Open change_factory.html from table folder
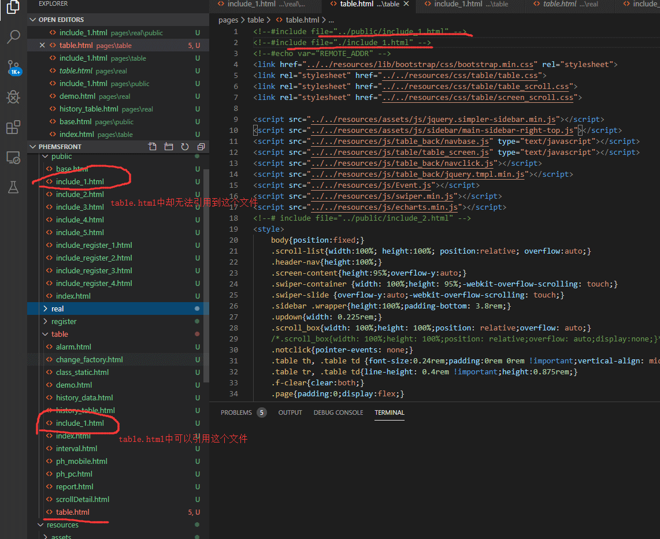Image resolution: width=660 pixels, height=539 pixels. click(89, 360)
